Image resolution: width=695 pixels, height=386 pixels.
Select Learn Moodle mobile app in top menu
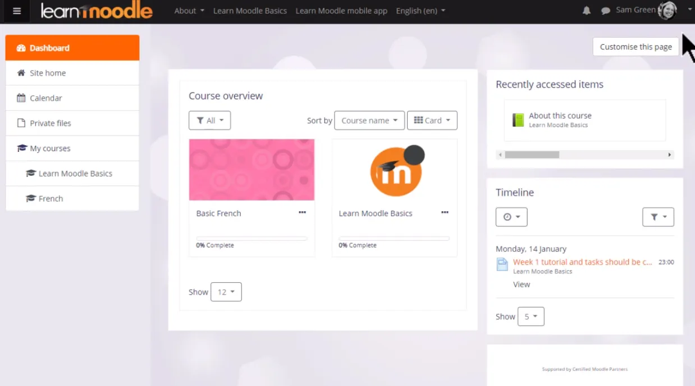click(x=341, y=11)
